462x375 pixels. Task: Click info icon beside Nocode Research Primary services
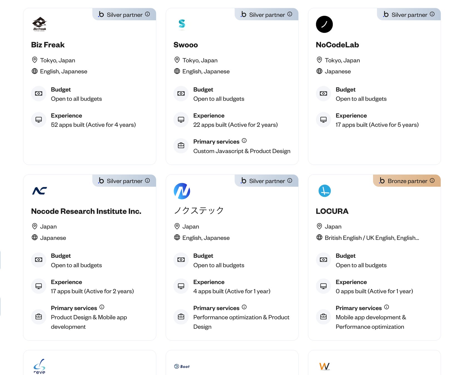pos(102,307)
